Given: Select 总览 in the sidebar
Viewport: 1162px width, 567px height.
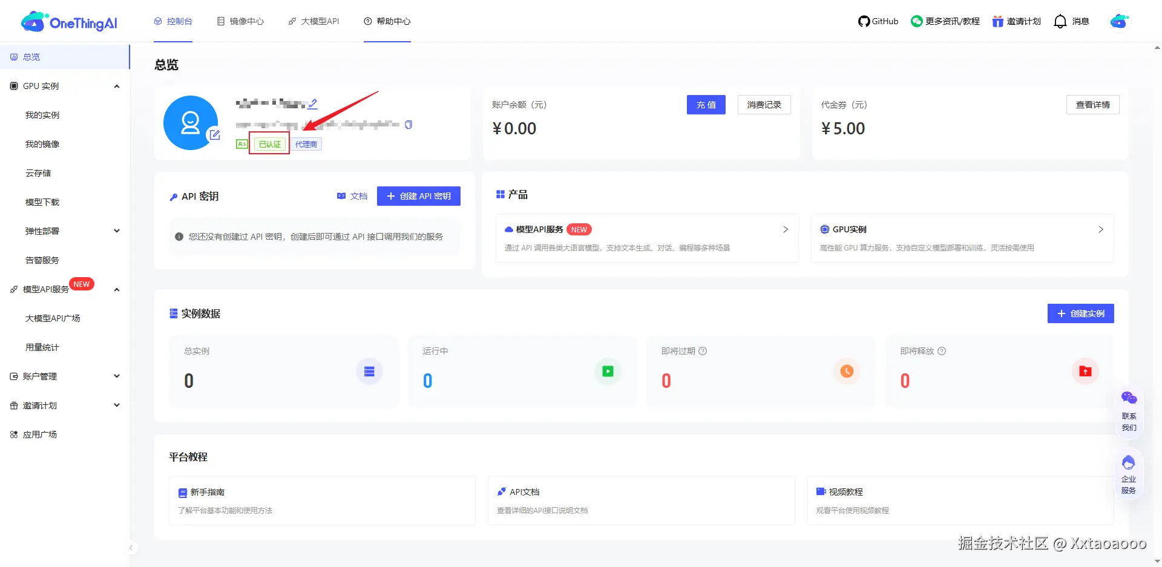Looking at the screenshot, I should [x=65, y=57].
